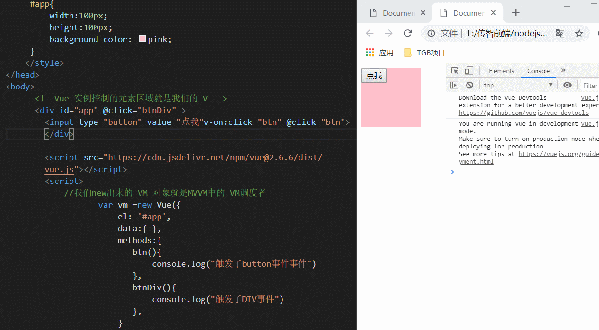Viewport: 599px width, 330px height.
Task: Close the first Document tab
Action: pos(423,13)
